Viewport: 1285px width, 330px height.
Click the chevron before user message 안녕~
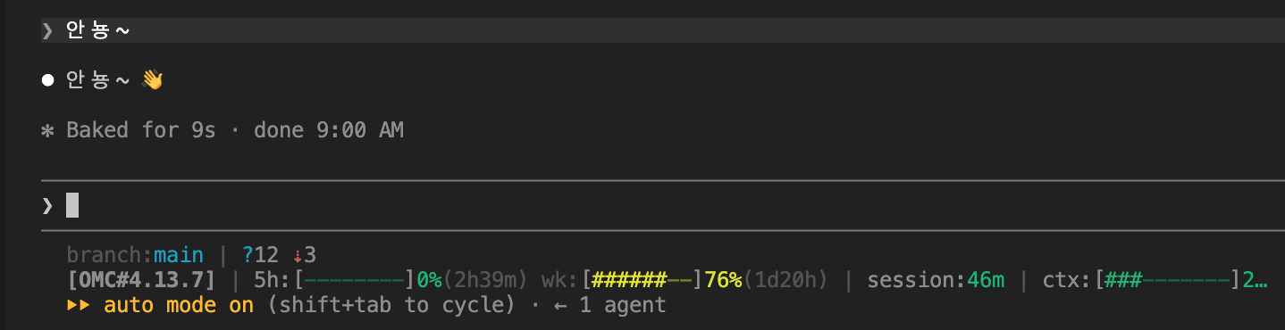click(48, 31)
